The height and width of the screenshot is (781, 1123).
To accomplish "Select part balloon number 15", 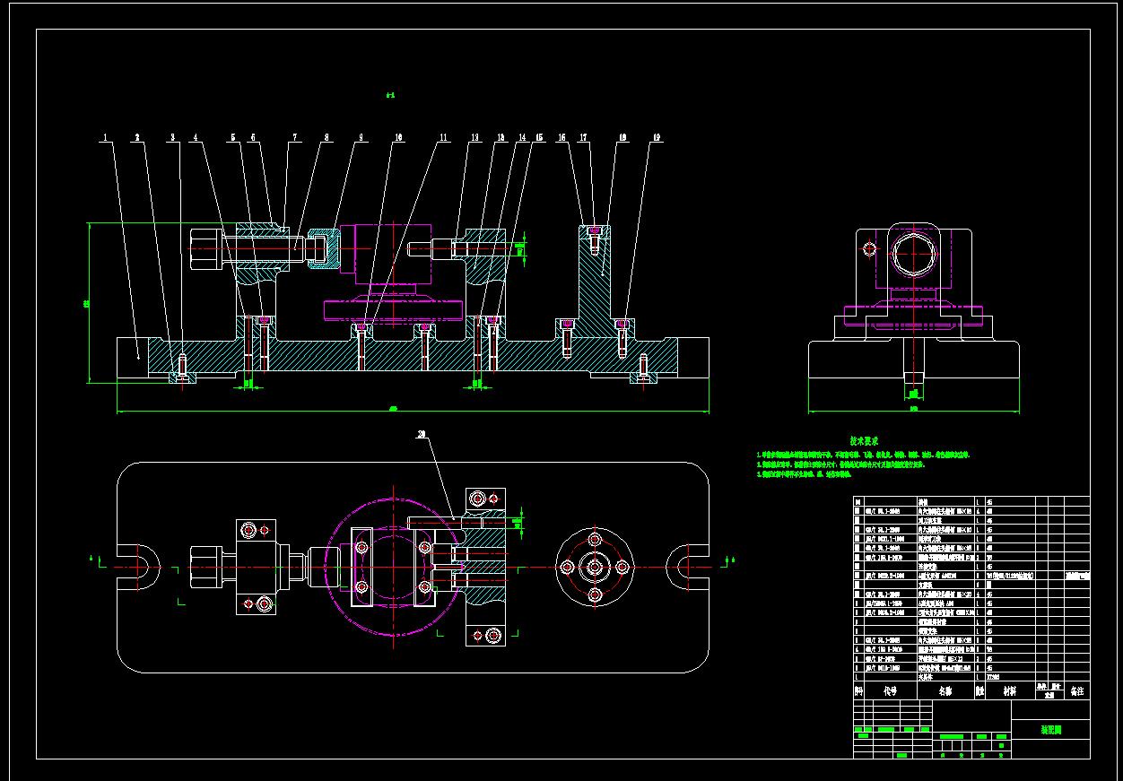I will (x=539, y=138).
